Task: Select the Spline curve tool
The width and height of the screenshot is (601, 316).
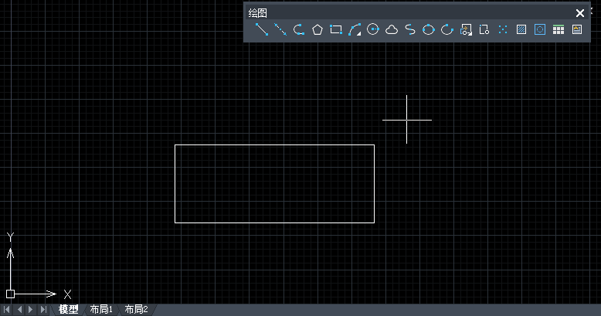Action: (410, 30)
